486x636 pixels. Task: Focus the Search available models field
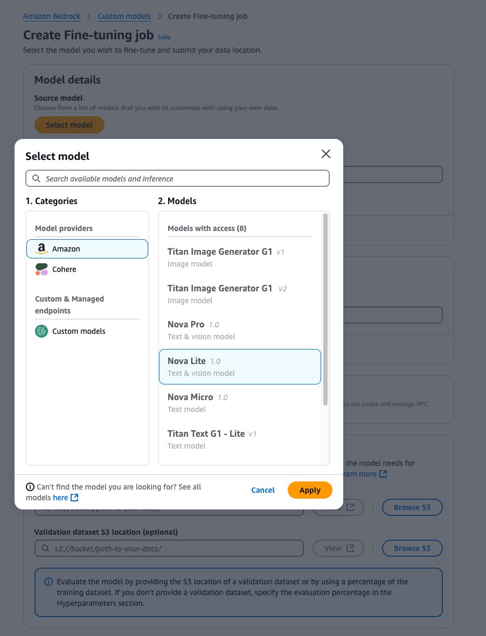point(183,178)
